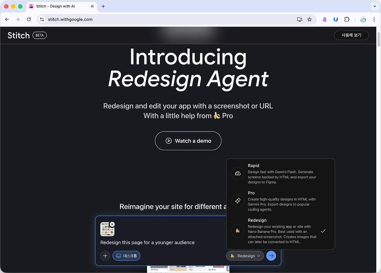Collapse the Redesign mode dropdown
381x273 pixels.
click(x=245, y=256)
